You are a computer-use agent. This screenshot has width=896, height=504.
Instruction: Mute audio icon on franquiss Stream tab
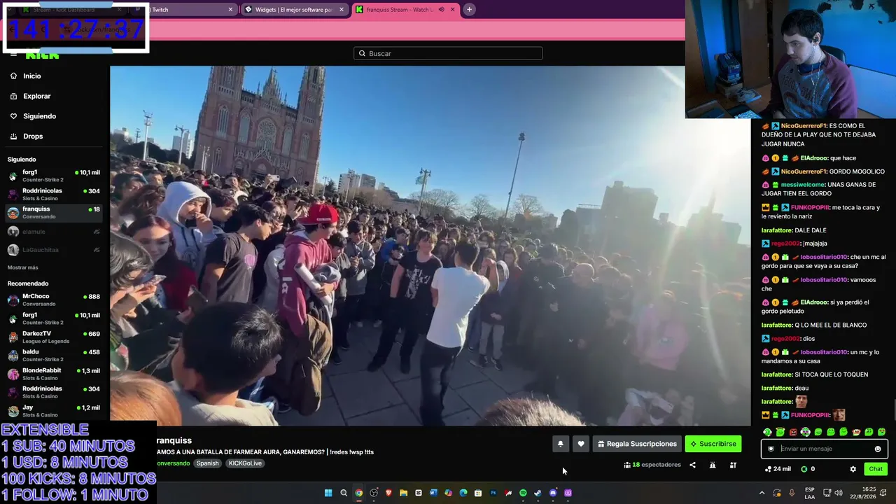coord(441,10)
